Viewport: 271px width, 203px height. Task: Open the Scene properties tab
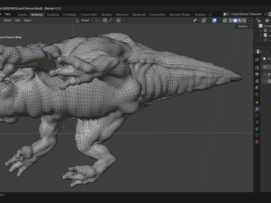tap(257, 87)
